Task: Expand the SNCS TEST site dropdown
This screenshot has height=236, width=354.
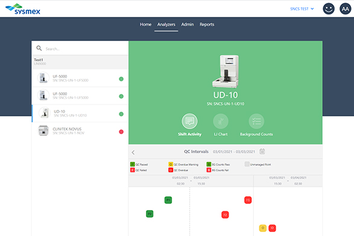Action: click(302, 9)
